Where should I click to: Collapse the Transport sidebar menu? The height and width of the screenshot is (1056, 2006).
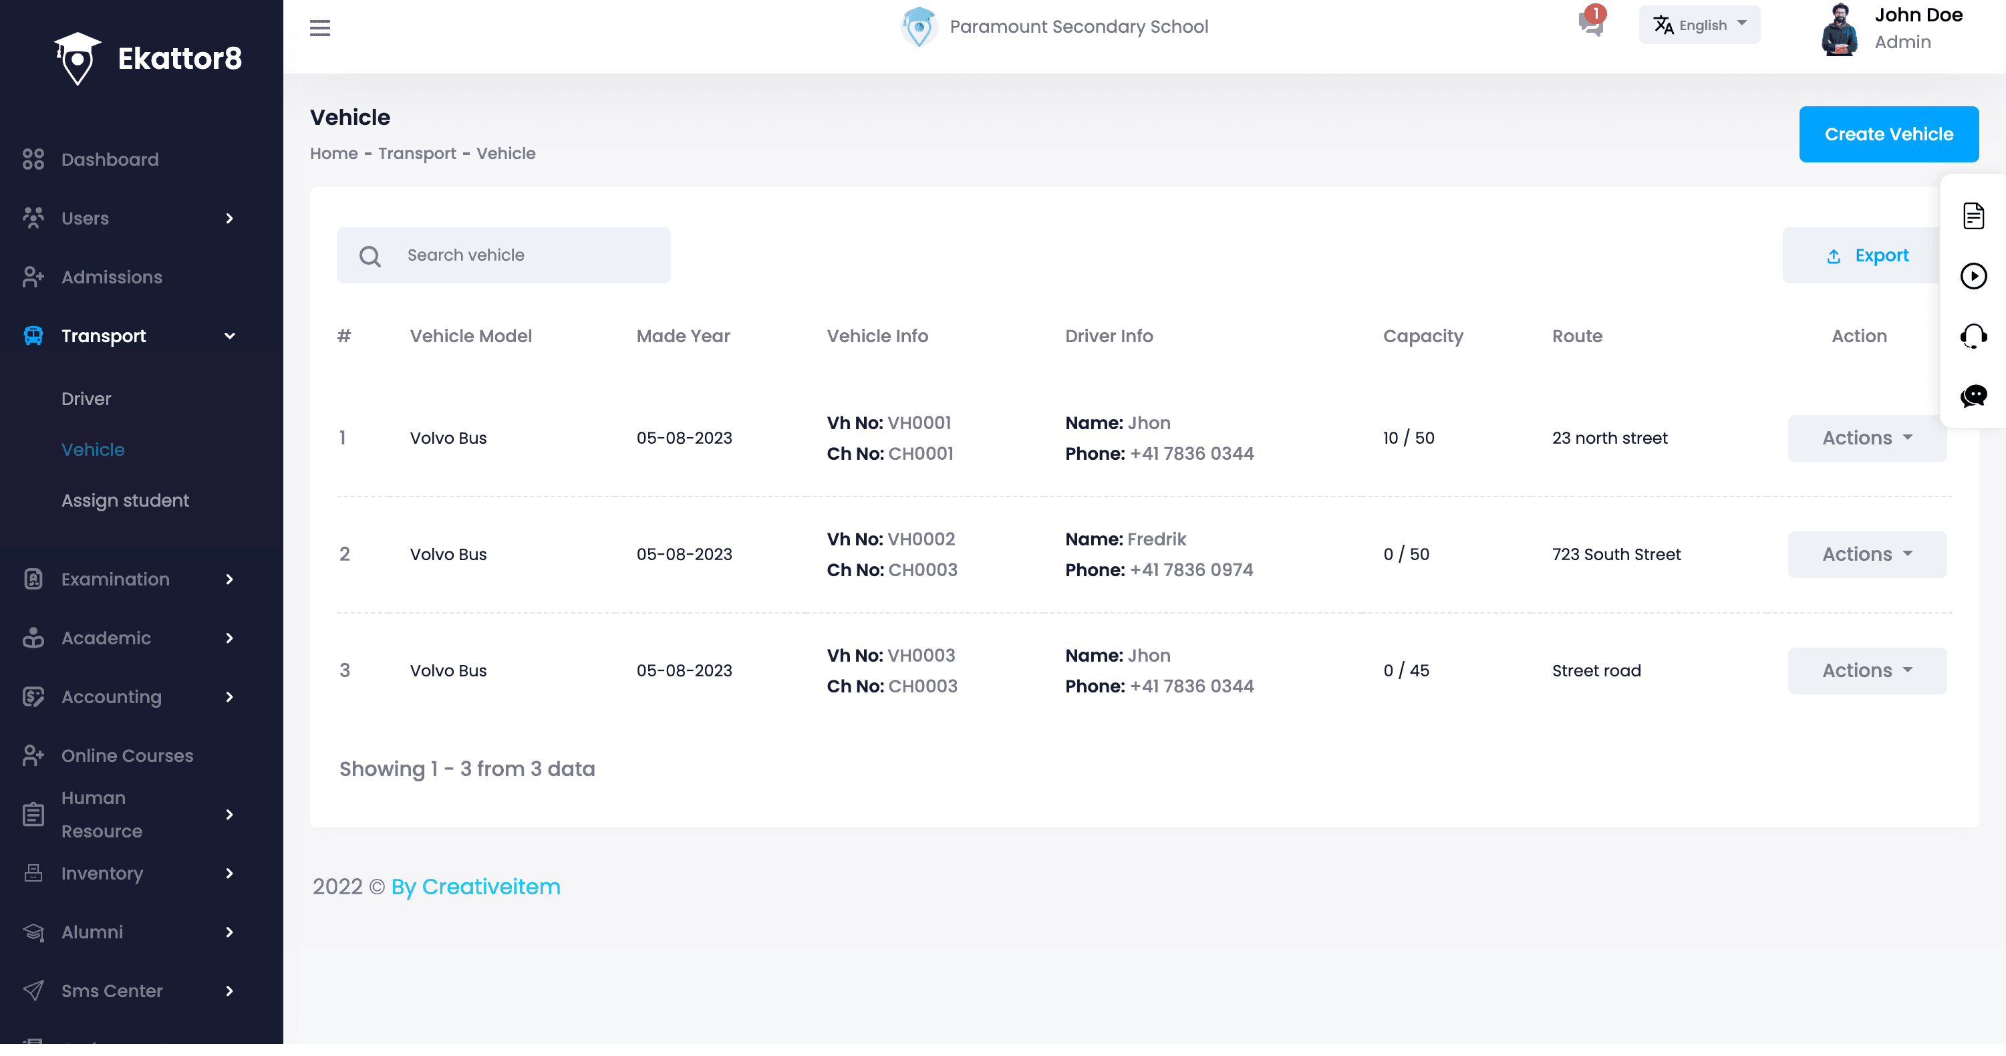click(x=229, y=336)
